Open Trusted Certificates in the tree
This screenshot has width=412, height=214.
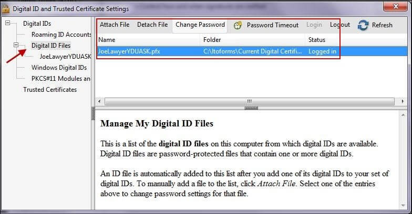tap(50, 89)
